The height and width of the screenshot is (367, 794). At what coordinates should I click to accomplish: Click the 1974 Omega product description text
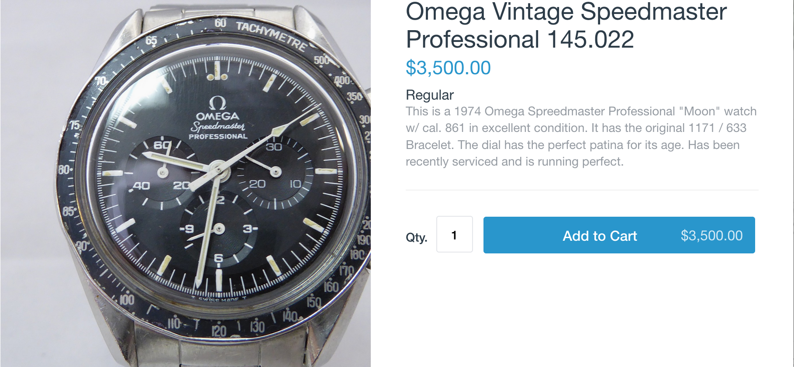coord(581,136)
